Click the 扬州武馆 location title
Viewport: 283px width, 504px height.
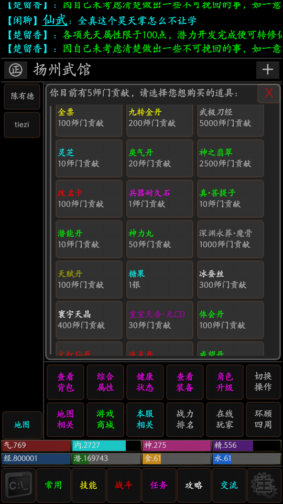(x=62, y=69)
